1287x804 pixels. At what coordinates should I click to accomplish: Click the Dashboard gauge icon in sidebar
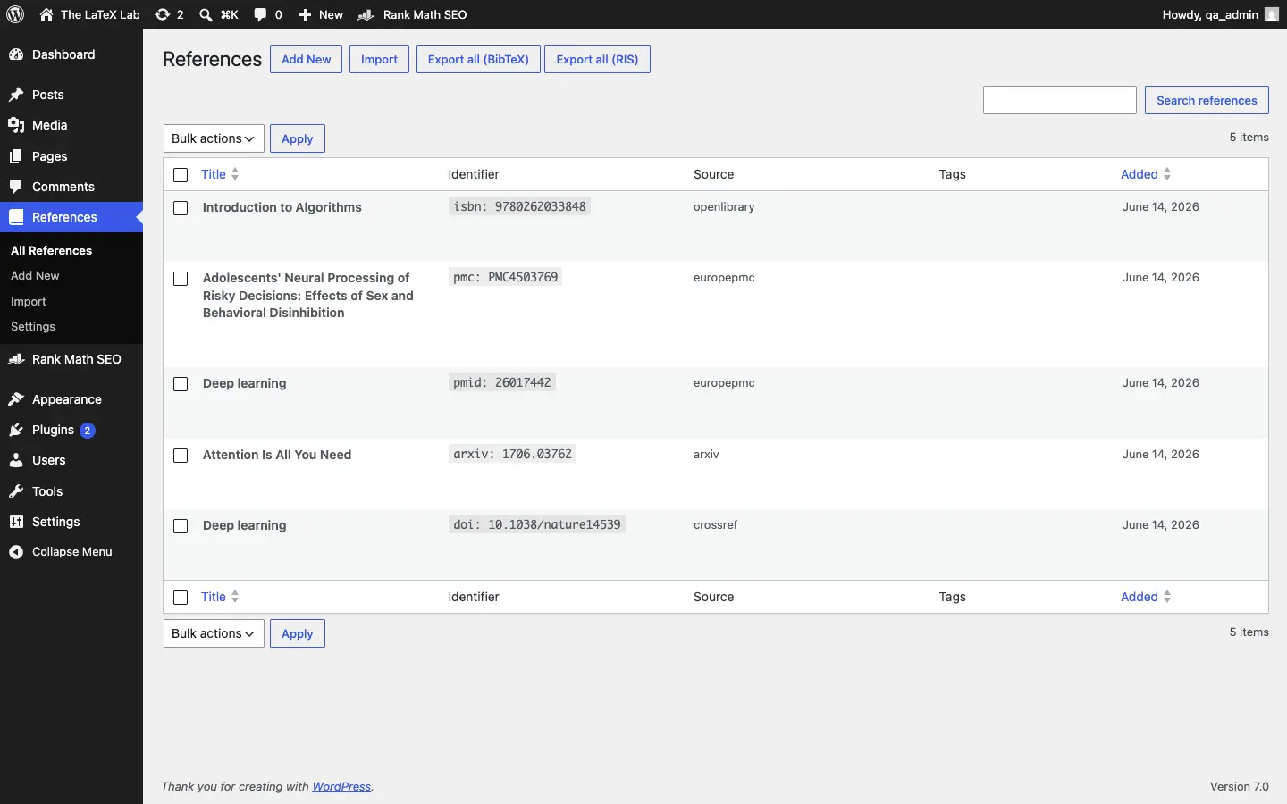[16, 54]
